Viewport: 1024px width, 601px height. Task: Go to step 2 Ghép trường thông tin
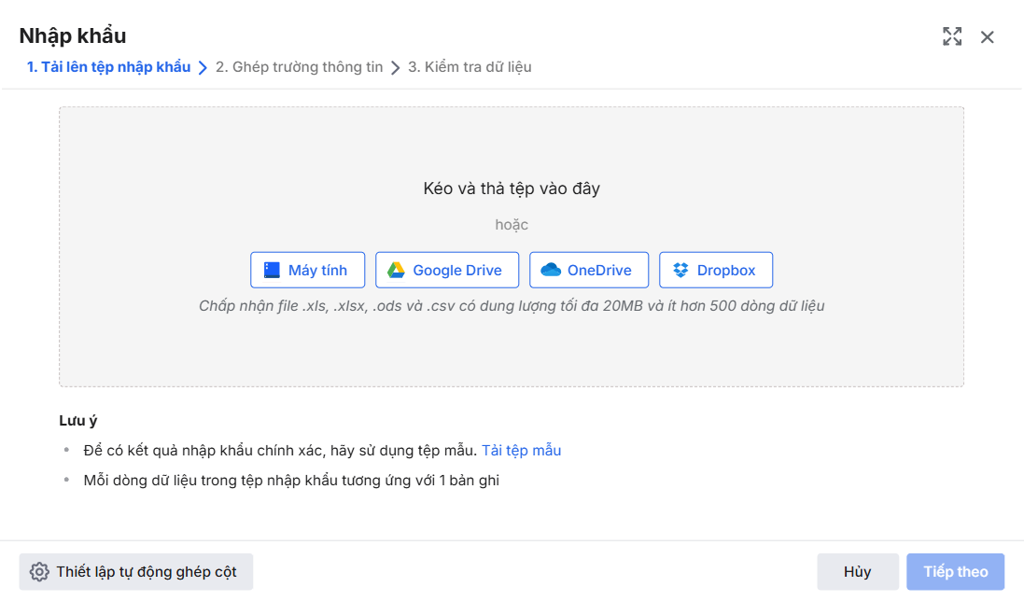299,67
